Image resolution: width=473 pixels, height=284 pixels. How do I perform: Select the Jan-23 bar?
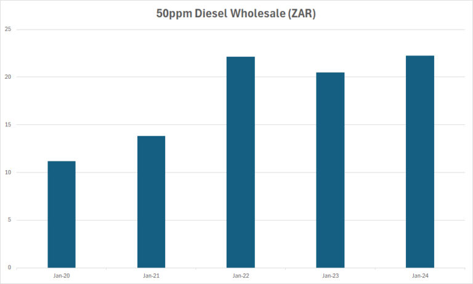[x=330, y=170]
